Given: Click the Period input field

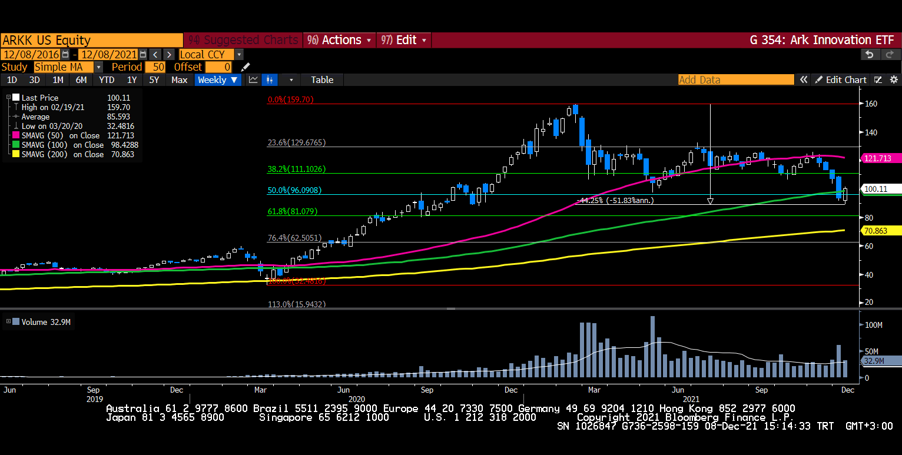Looking at the screenshot, I should 155,67.
